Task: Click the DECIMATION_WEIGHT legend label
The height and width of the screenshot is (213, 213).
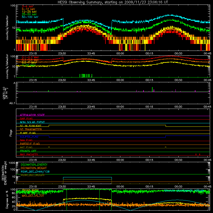Action: [34, 168]
